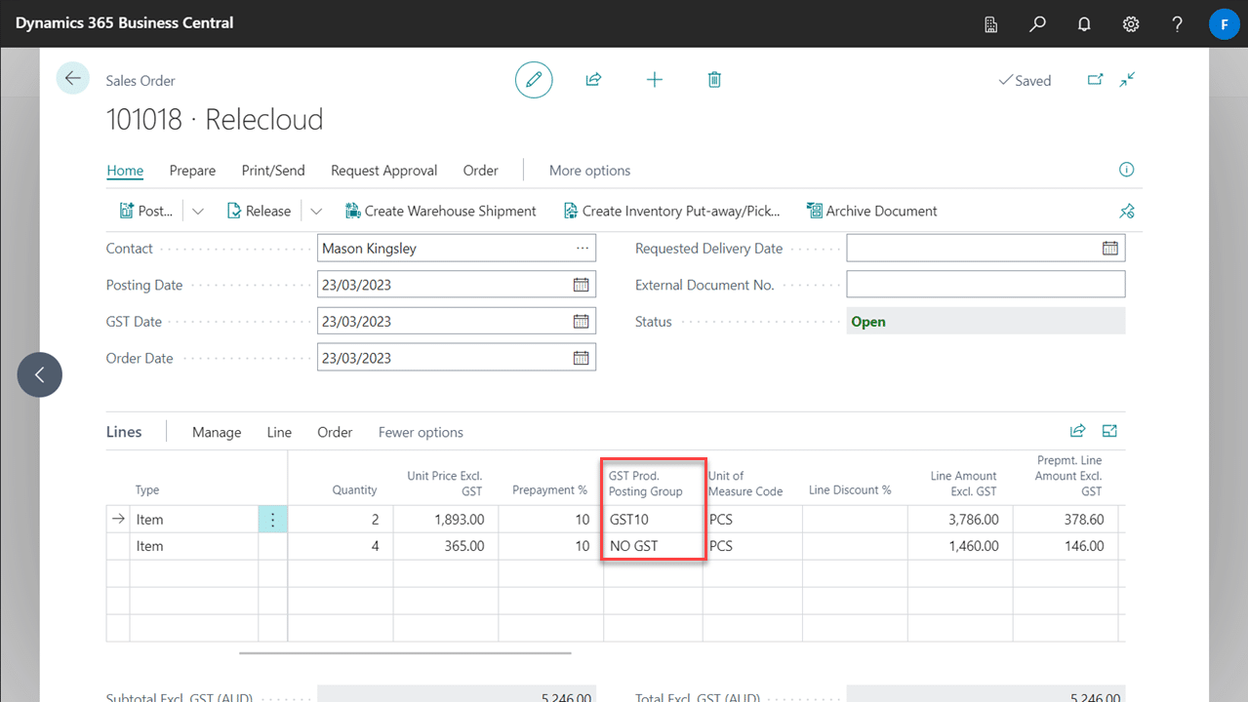Click the External Document No. field
Image resolution: width=1248 pixels, height=702 pixels.
pyautogui.click(x=986, y=285)
